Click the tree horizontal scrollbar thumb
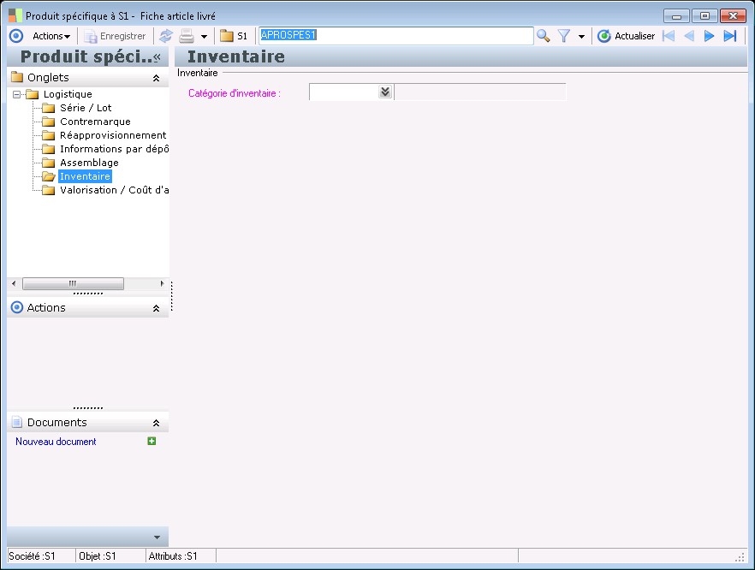This screenshot has width=755, height=570. (73, 283)
